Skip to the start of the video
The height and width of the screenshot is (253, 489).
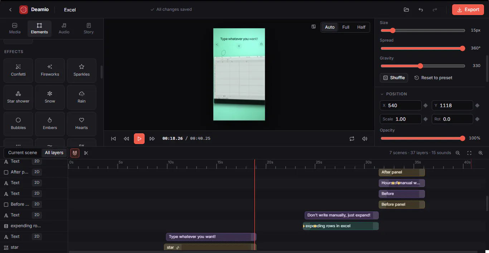113,139
